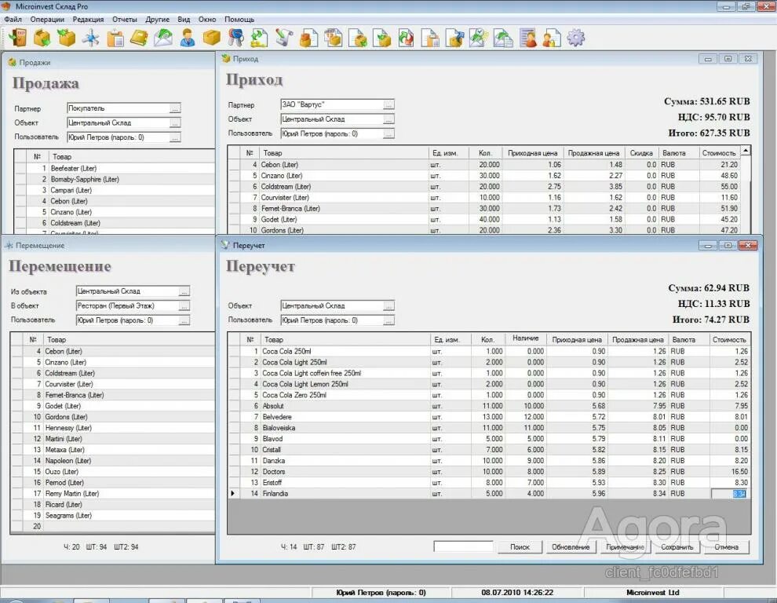Open Из объекта picker in Перемещение
Viewport: 777px width, 603px height.
click(184, 291)
